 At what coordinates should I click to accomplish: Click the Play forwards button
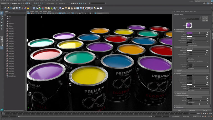tap(206, 113)
